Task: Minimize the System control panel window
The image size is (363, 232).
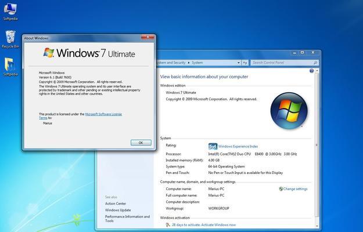Action: click(294, 53)
